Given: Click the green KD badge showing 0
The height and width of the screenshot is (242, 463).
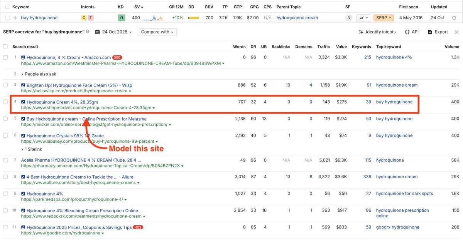Looking at the screenshot, I should pyautogui.click(x=121, y=18).
